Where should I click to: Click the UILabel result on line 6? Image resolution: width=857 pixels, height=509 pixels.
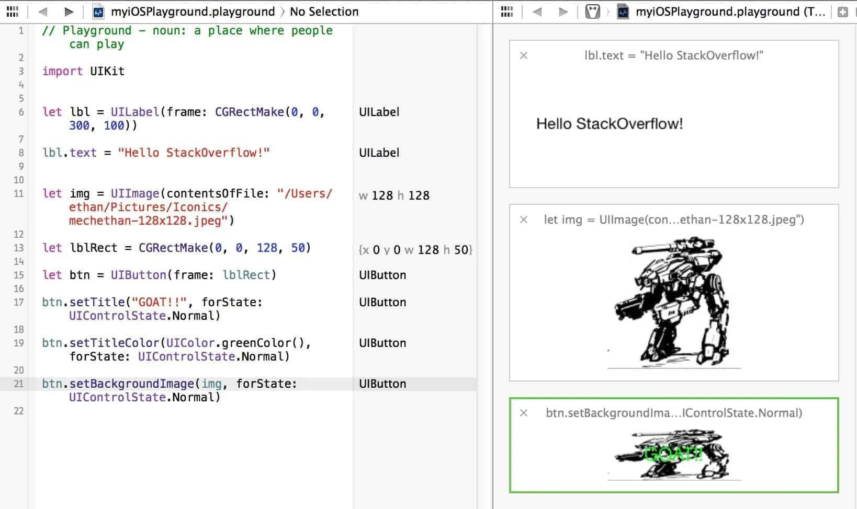coord(379,112)
